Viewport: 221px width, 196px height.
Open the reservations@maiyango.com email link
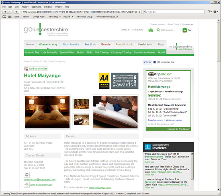(x=39, y=180)
